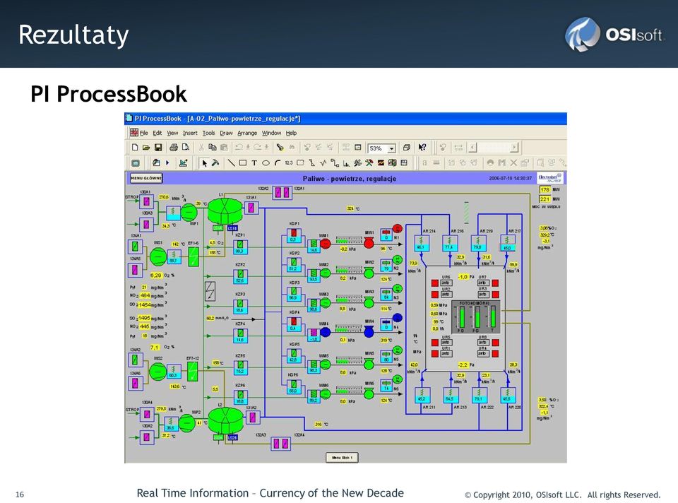Click the AR 214 damper symbol

[x=421, y=244]
